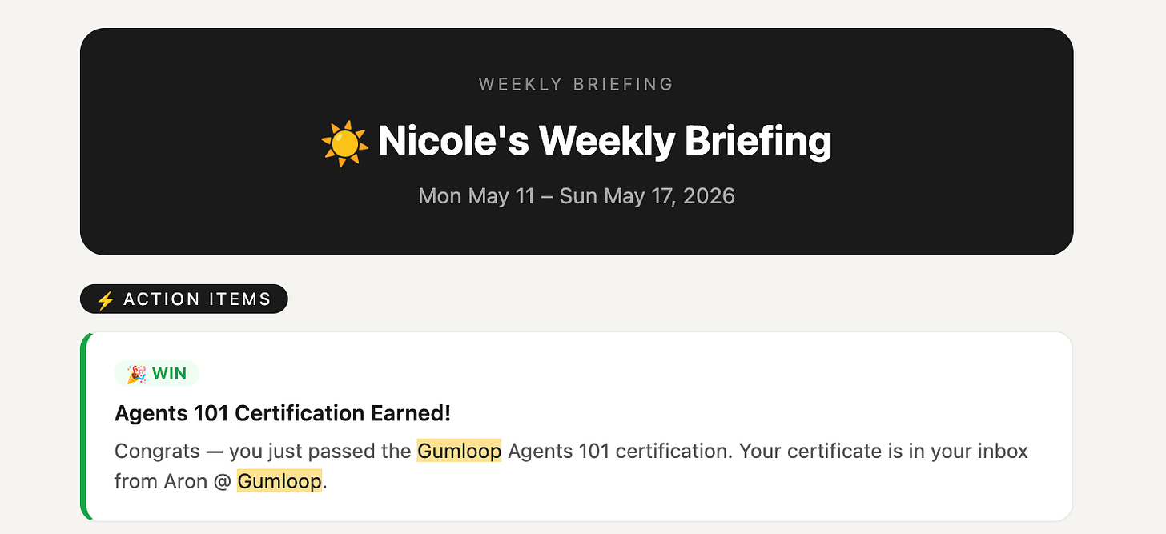Viewport: 1166px width, 534px height.
Task: Click the highlighted Gumloop before Agents 101
Action: [459, 451]
